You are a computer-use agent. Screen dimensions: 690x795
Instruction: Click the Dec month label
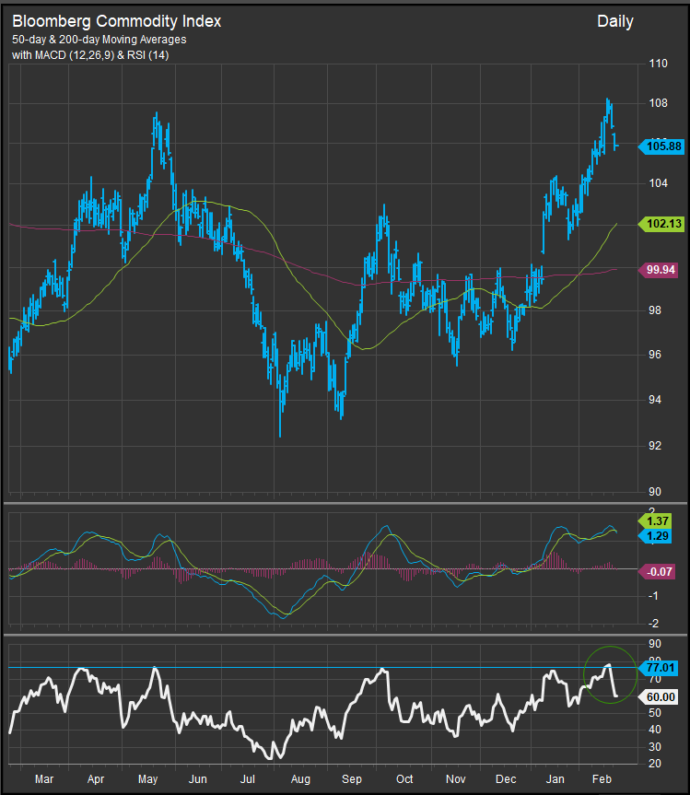[x=506, y=779]
